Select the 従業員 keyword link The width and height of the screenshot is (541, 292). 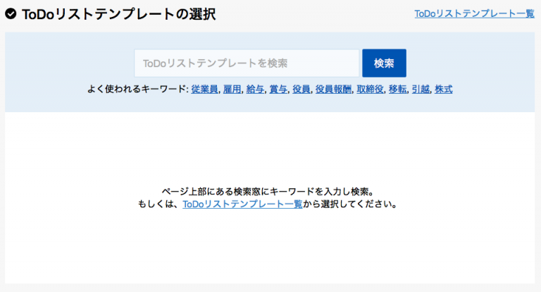click(x=204, y=90)
